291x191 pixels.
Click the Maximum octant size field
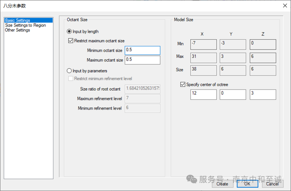pos(142,60)
